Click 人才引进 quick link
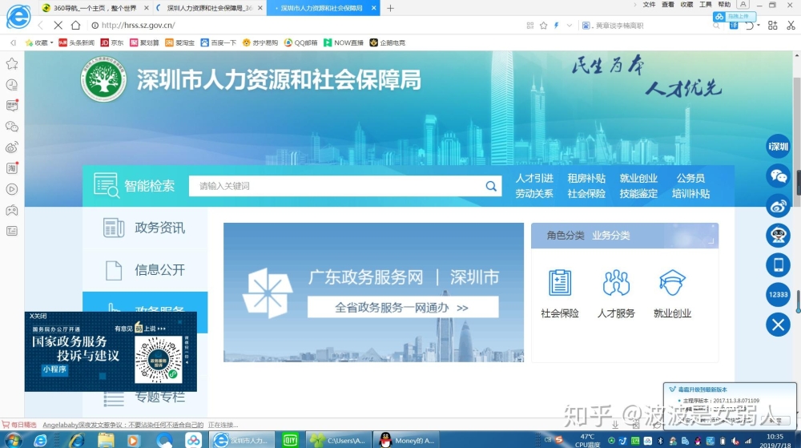 tap(533, 178)
